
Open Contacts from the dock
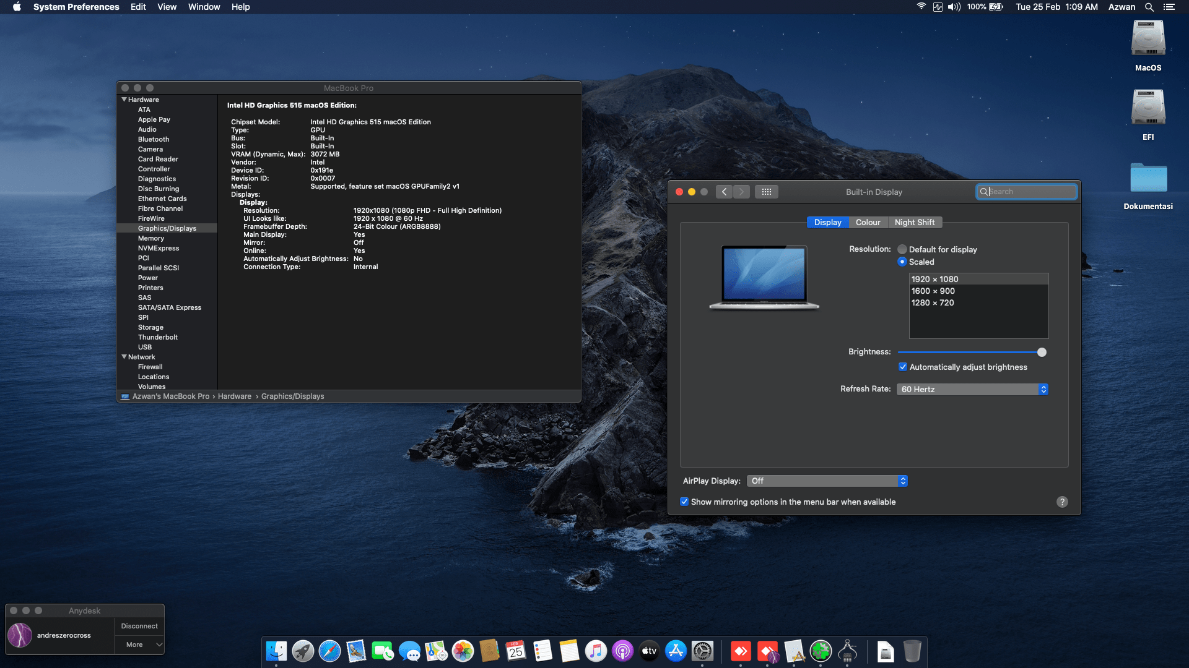[489, 651]
